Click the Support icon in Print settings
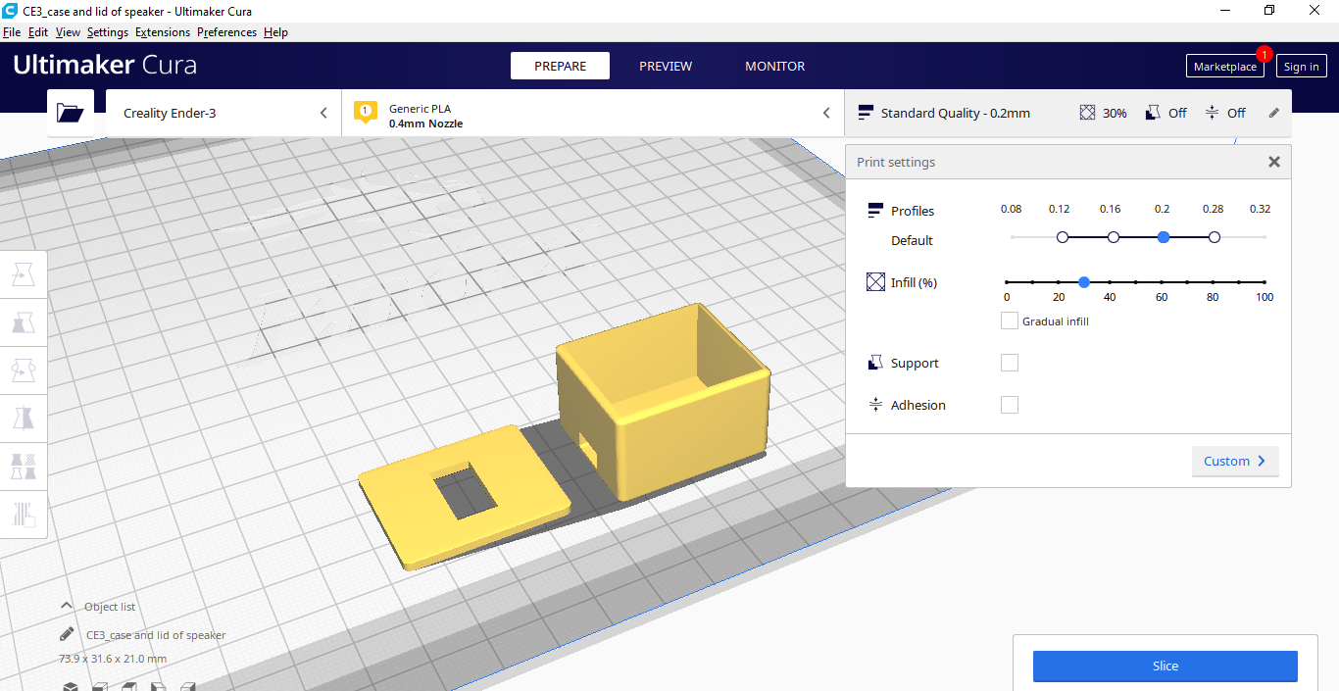Viewport: 1339px width, 691px height. pos(875,363)
